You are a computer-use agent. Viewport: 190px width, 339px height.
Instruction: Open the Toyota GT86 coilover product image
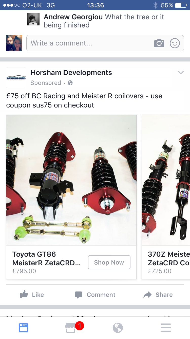click(71, 180)
